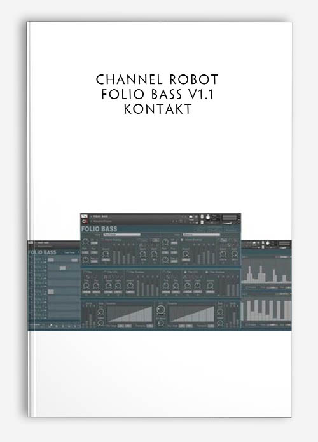Click the FOLIO BASS logo in the center window
This screenshot has width=318, height=442.
click(x=99, y=229)
